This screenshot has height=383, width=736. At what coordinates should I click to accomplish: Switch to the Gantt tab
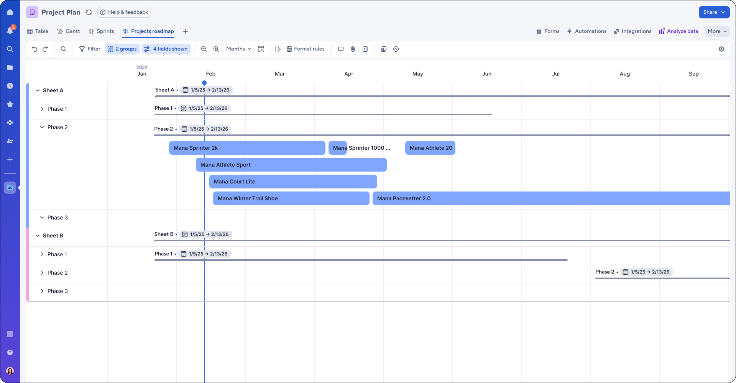[68, 31]
